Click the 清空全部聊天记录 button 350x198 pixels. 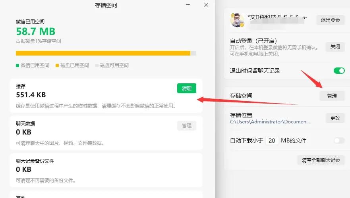321,160
